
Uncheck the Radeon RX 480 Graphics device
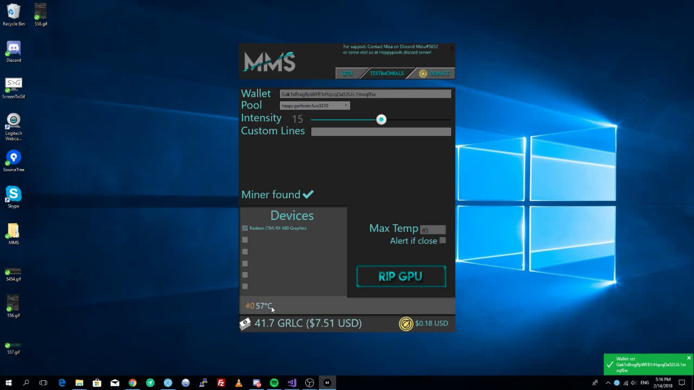(245, 228)
